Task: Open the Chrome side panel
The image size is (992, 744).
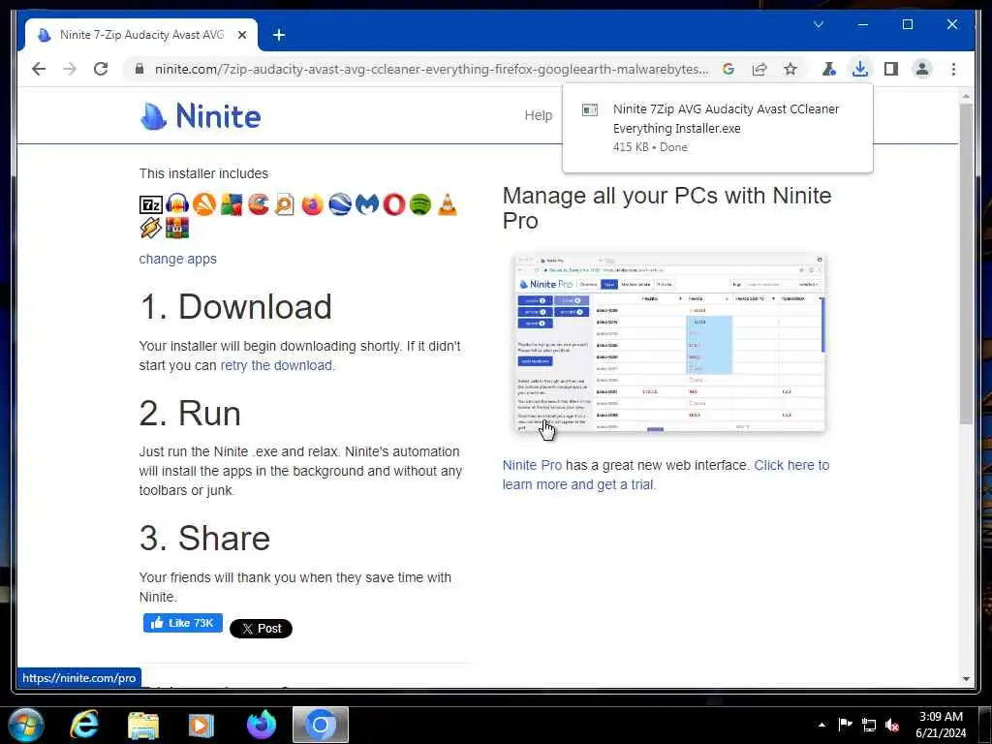Action: [x=891, y=69]
